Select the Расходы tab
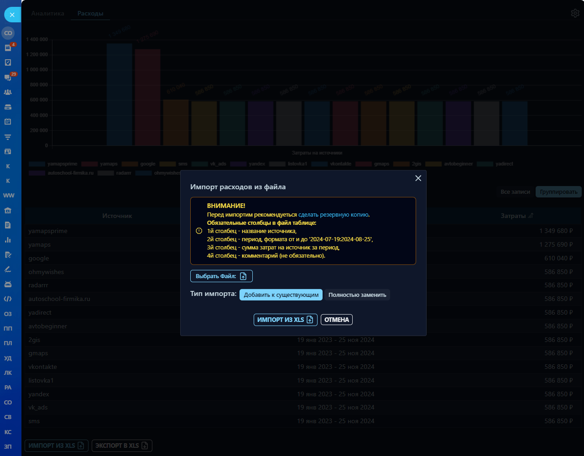Viewport: 584px width, 456px height. coord(90,14)
